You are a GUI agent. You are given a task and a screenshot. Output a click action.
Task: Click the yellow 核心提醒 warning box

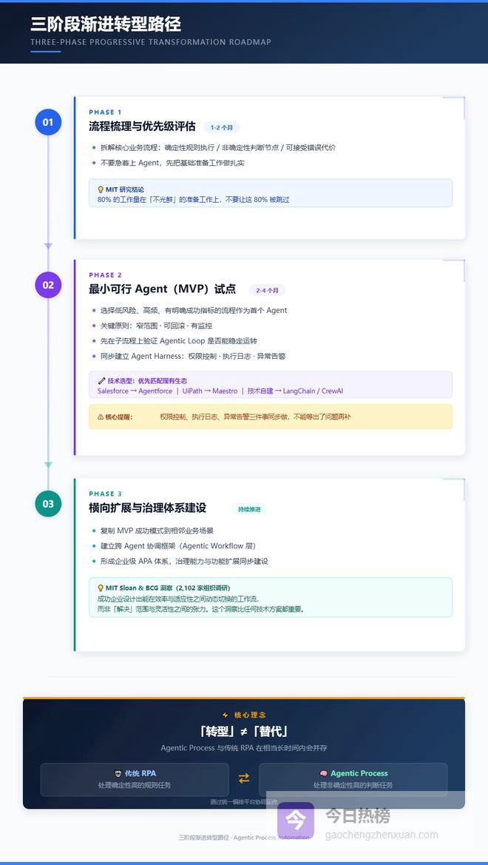click(x=270, y=417)
